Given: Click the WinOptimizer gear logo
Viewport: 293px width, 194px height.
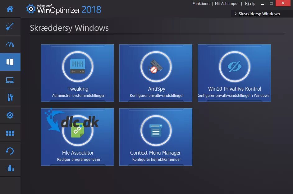Looking at the screenshot, I should [x=31, y=9].
